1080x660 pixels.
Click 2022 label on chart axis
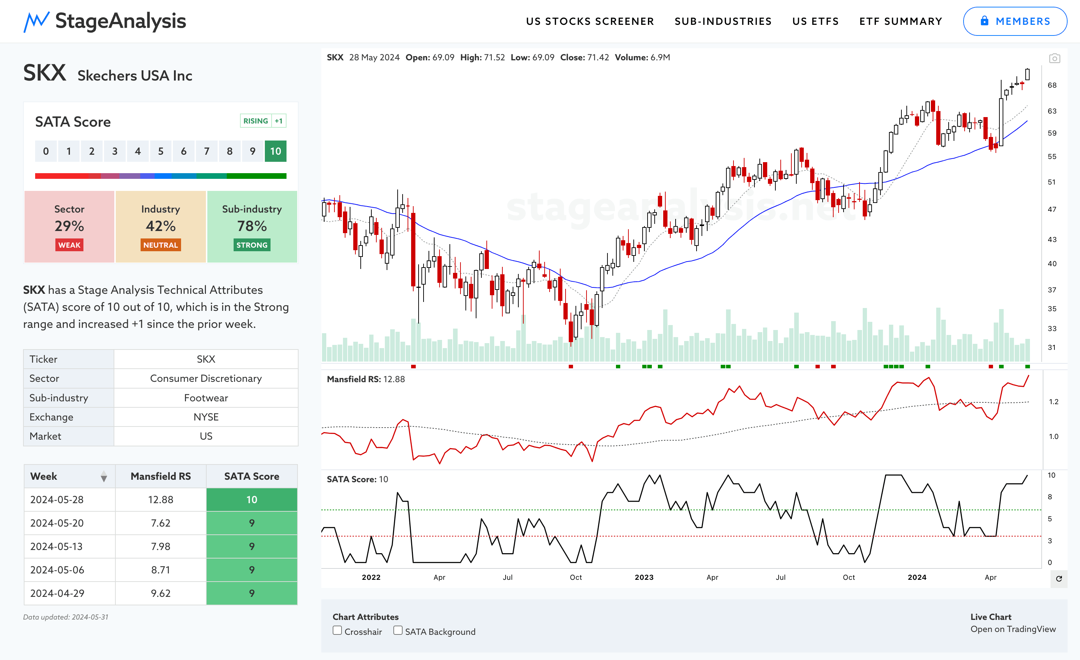coord(371,577)
